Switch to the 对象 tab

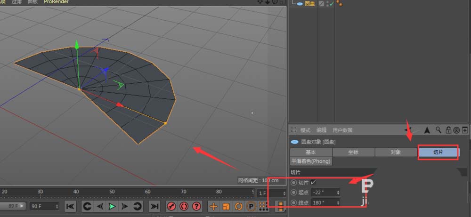396,152
